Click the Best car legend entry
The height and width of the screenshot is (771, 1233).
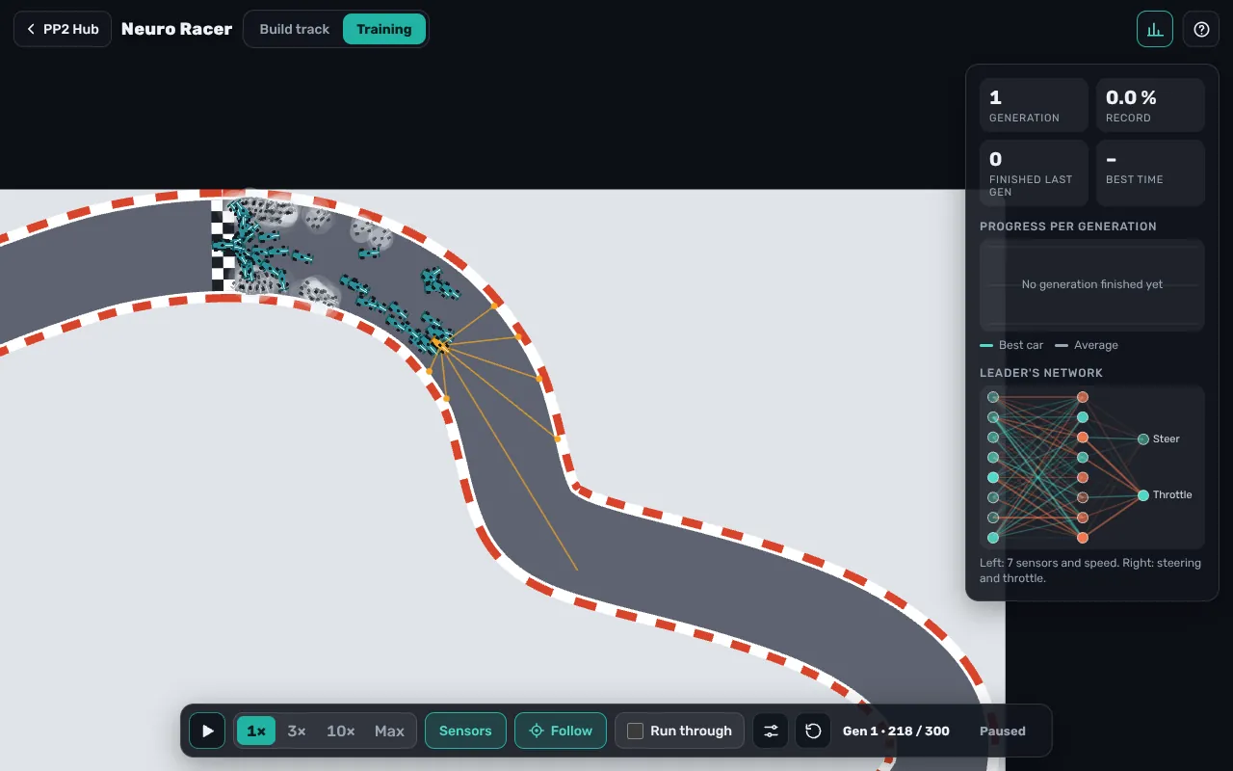point(1011,345)
